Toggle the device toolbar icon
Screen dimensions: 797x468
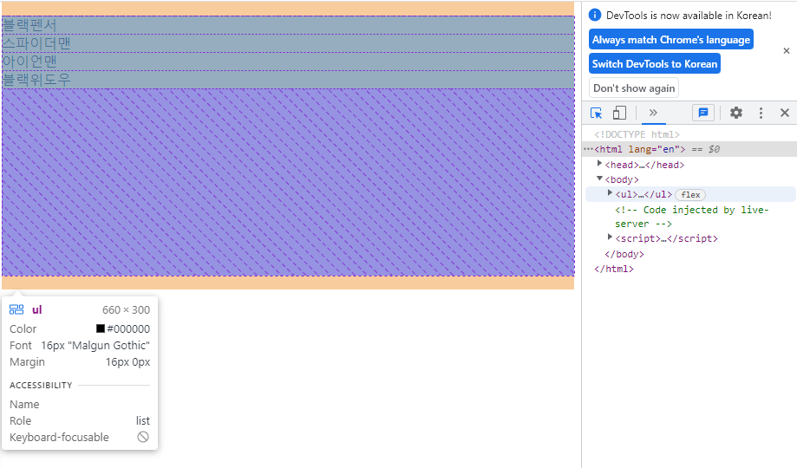point(619,113)
